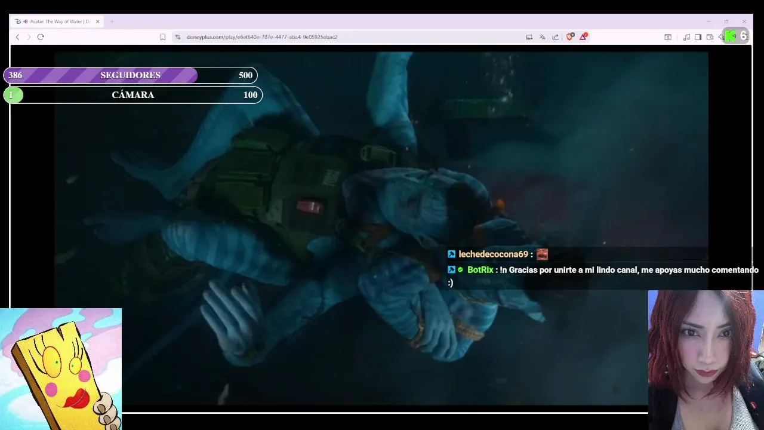The height and width of the screenshot is (430, 764).
Task: Bookmark this page with the bookmark icon
Action: [162, 37]
